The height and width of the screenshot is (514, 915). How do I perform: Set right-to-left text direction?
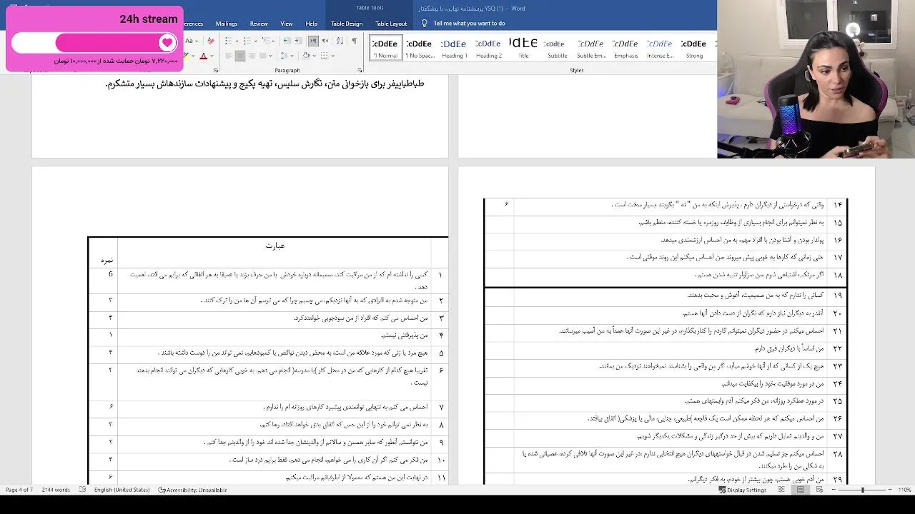pos(325,41)
